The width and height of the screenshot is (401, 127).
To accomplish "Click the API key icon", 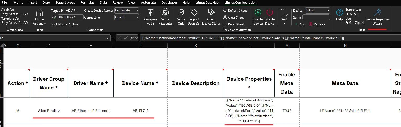I will 68,10.
